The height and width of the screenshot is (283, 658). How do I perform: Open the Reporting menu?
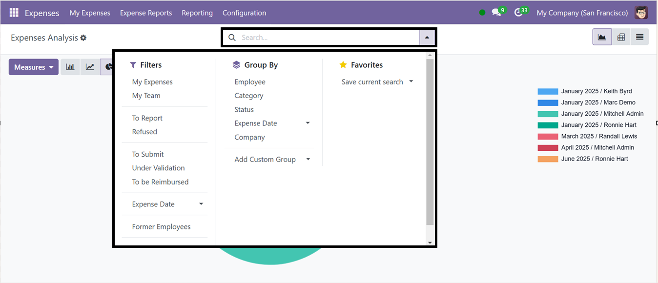tap(197, 13)
